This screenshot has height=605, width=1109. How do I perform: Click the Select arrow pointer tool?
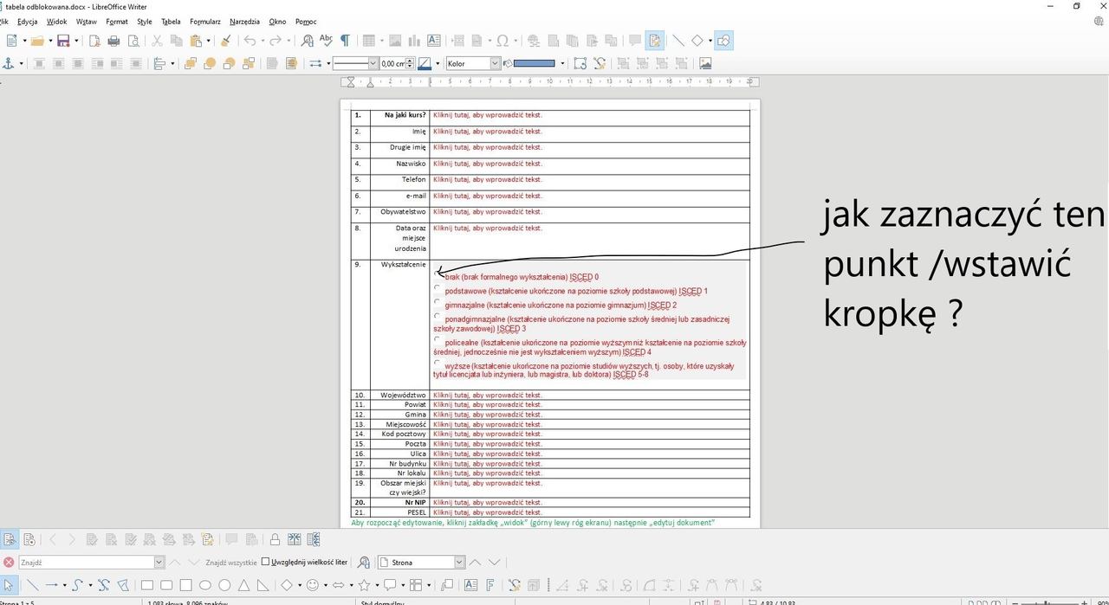pos(9,585)
